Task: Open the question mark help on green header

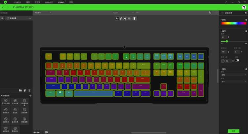Action: coord(244,7)
